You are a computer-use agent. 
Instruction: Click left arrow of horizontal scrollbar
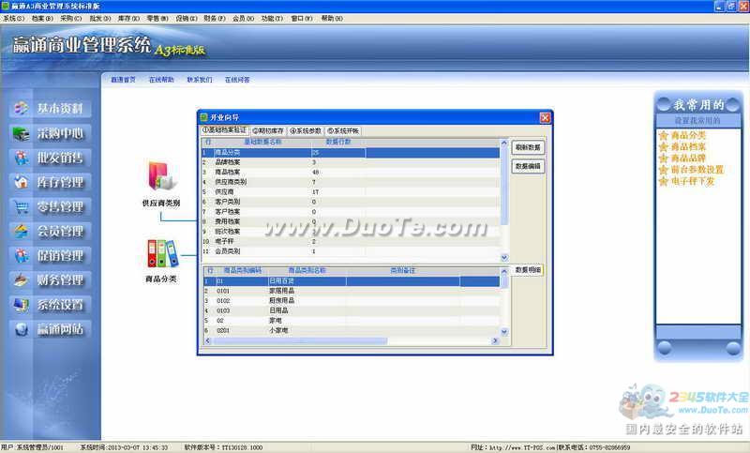pos(207,341)
